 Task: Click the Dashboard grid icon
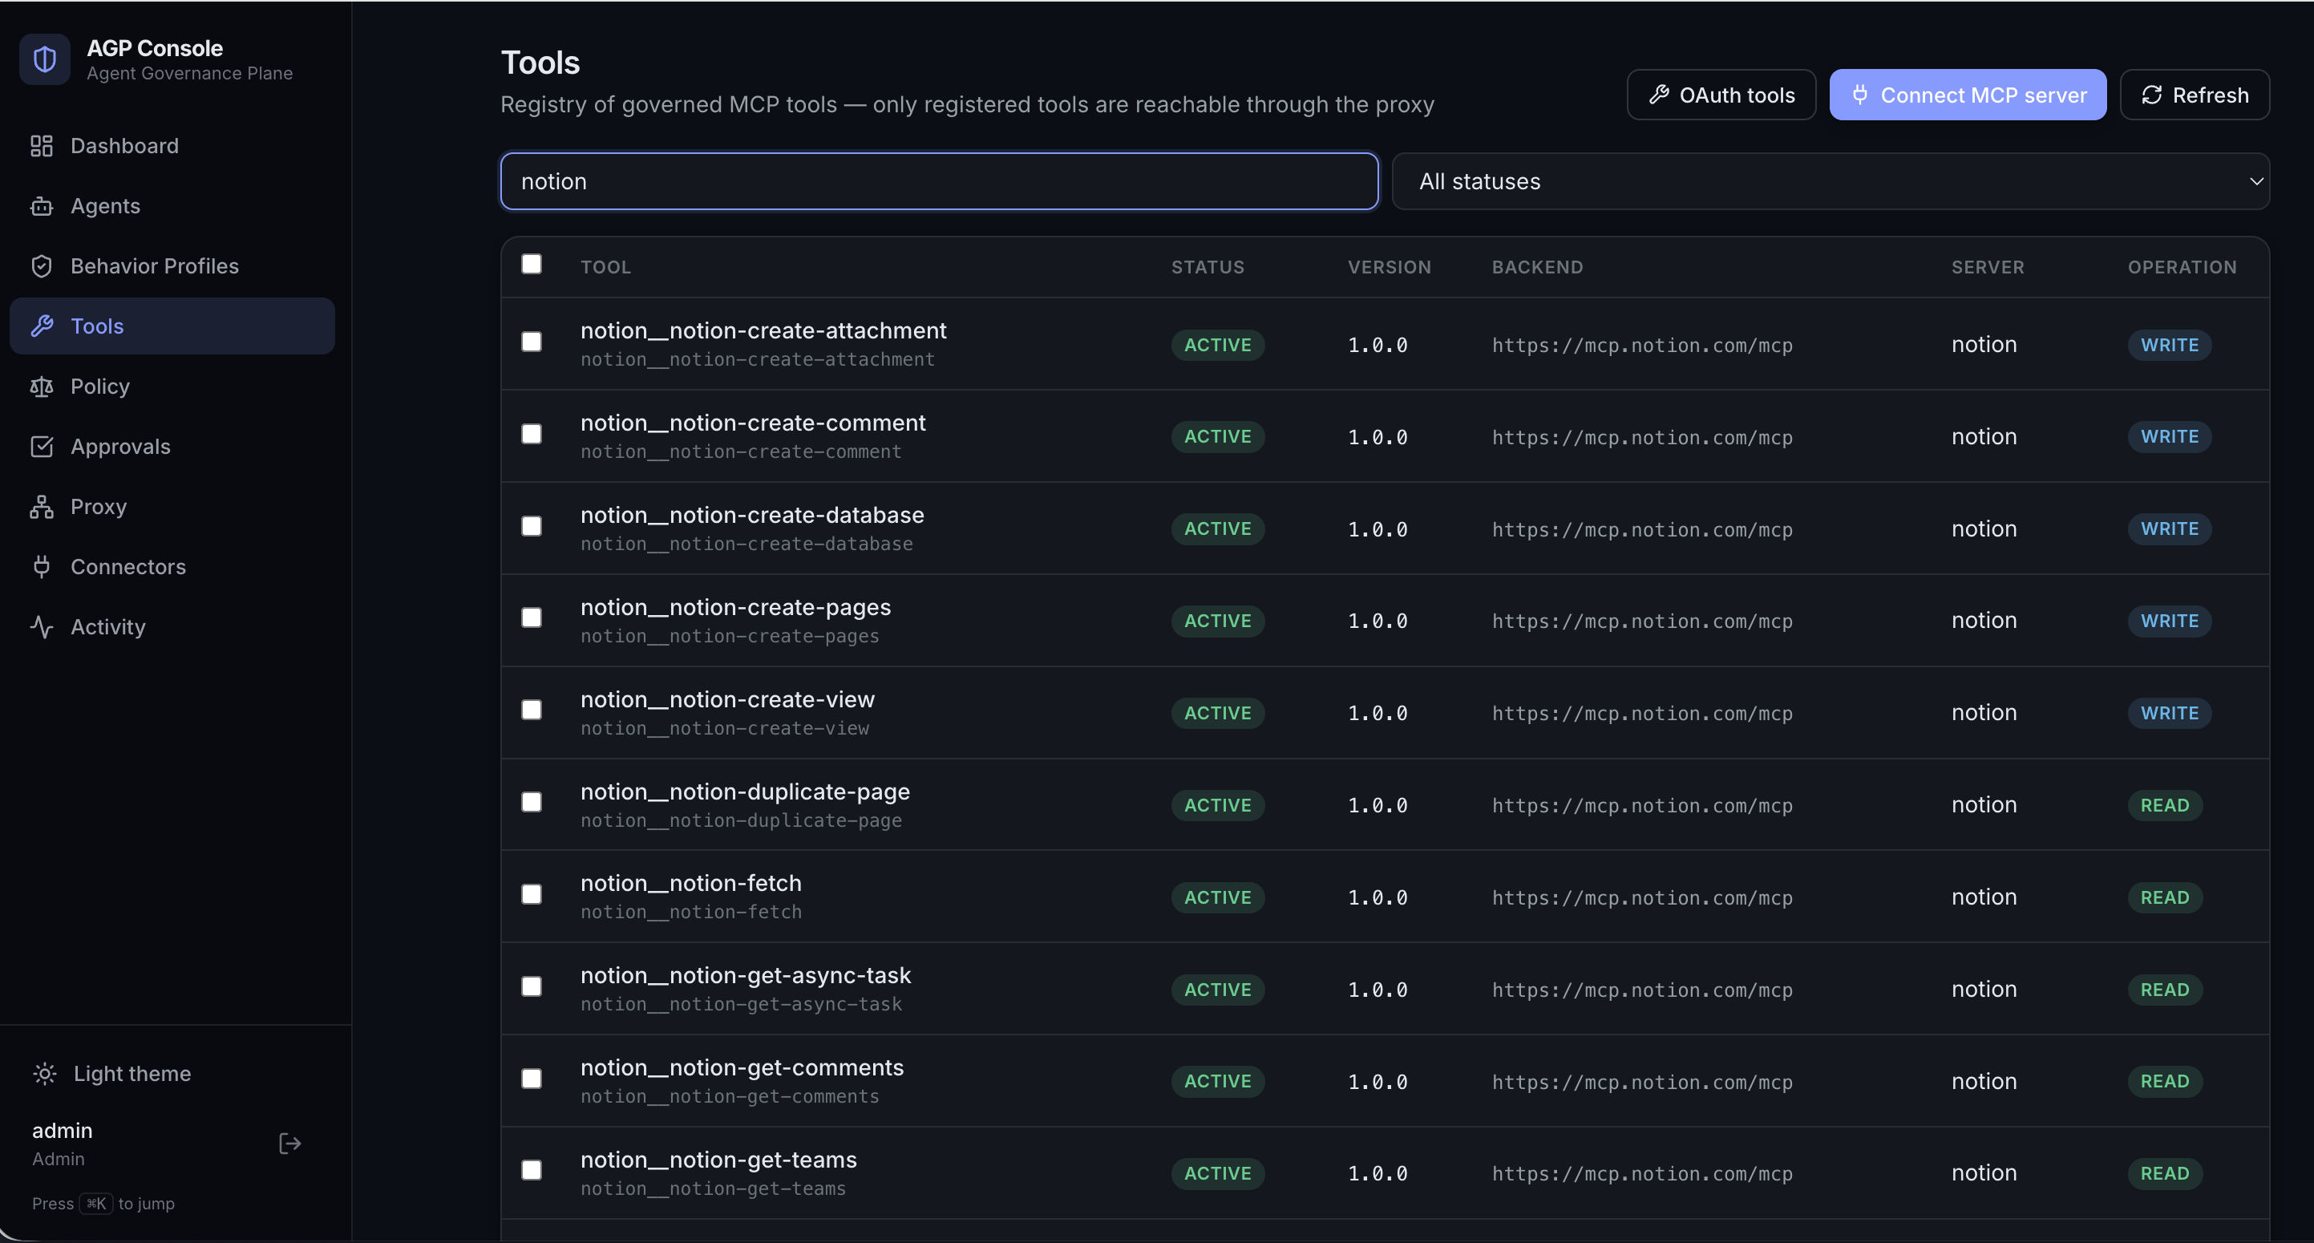[42, 145]
